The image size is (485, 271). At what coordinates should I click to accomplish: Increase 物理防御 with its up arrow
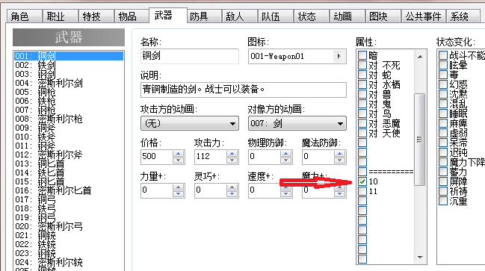click(286, 153)
